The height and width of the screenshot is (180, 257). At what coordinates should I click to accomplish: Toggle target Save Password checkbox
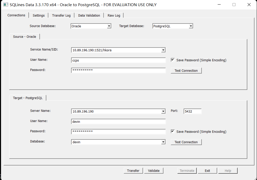(173, 131)
